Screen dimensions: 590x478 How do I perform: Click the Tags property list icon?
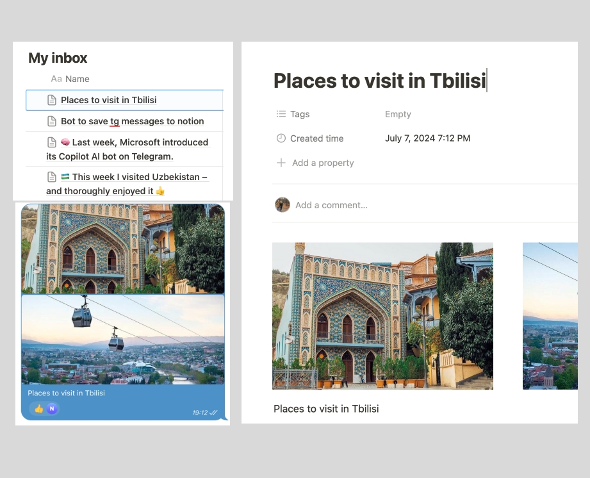pos(281,114)
